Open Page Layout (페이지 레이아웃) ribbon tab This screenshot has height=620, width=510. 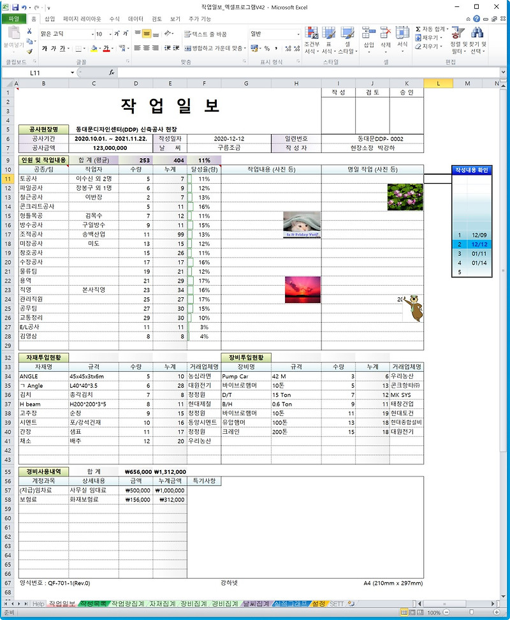[82, 18]
